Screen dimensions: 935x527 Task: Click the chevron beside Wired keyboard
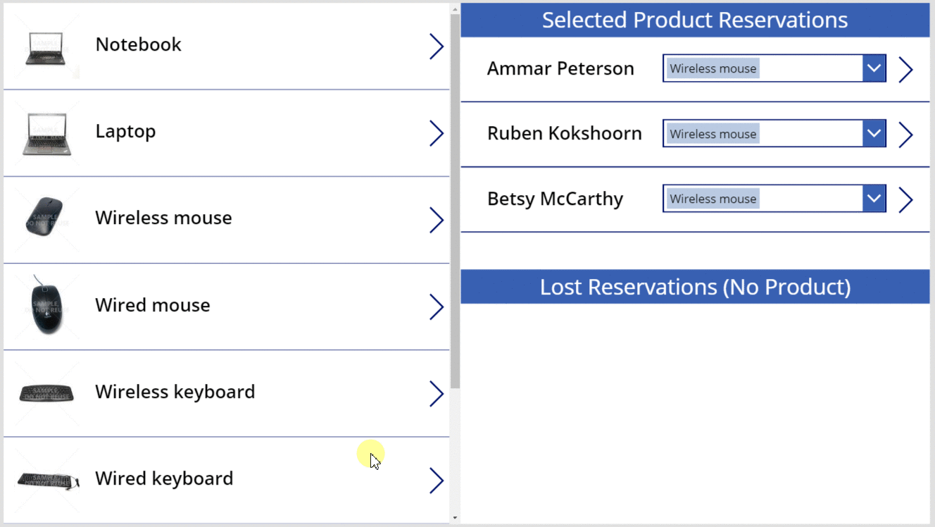pyautogui.click(x=437, y=480)
